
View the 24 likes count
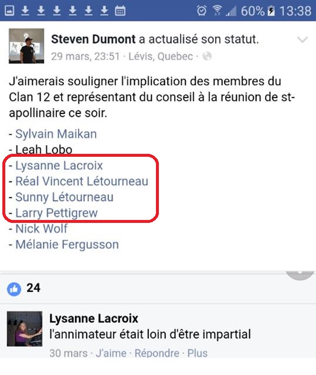33,288
